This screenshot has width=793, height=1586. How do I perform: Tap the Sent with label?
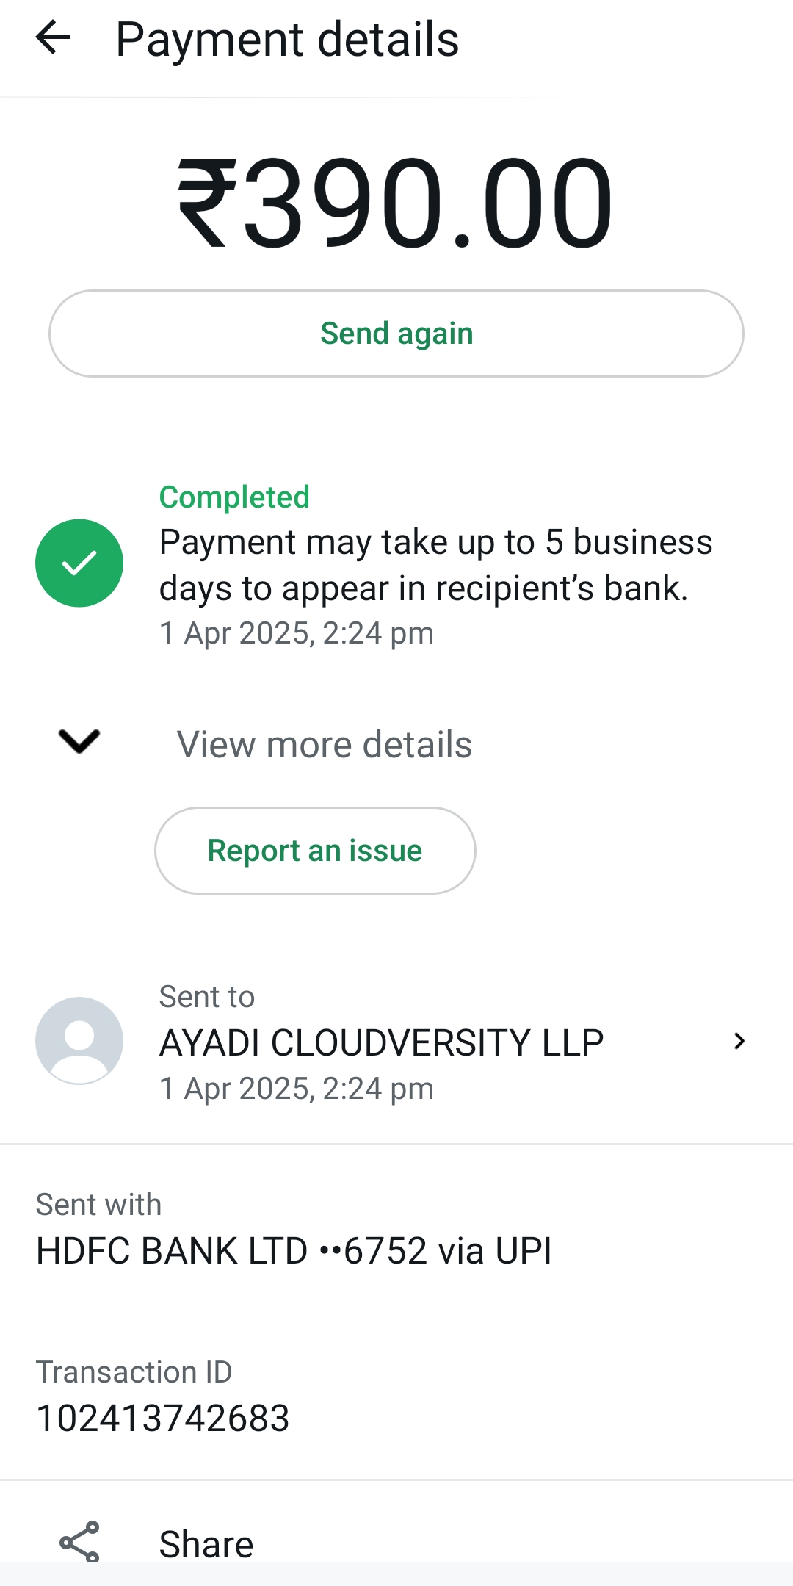coord(98,1205)
